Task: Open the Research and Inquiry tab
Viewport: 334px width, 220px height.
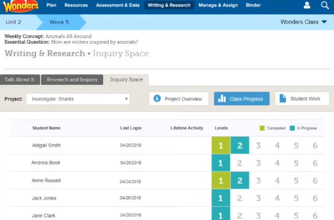Action: [x=72, y=80]
